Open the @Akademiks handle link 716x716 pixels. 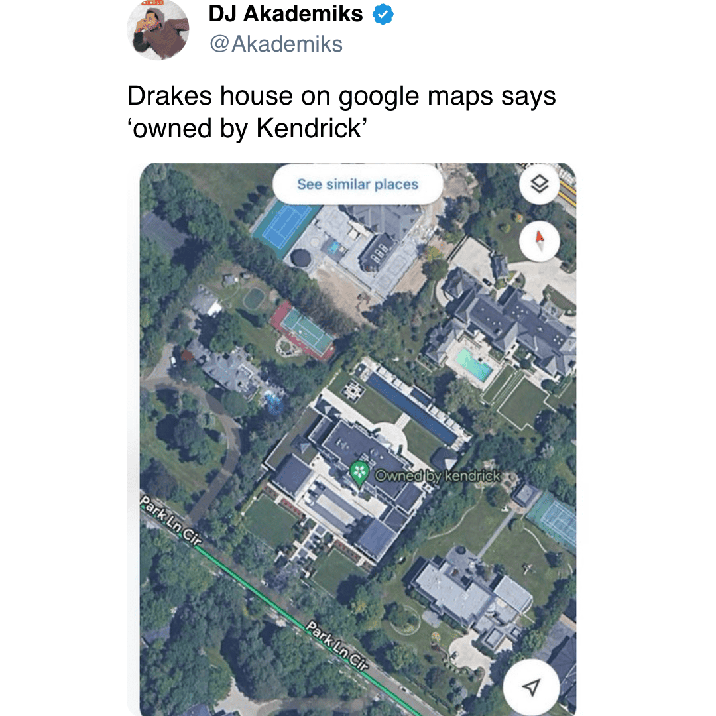click(x=276, y=44)
